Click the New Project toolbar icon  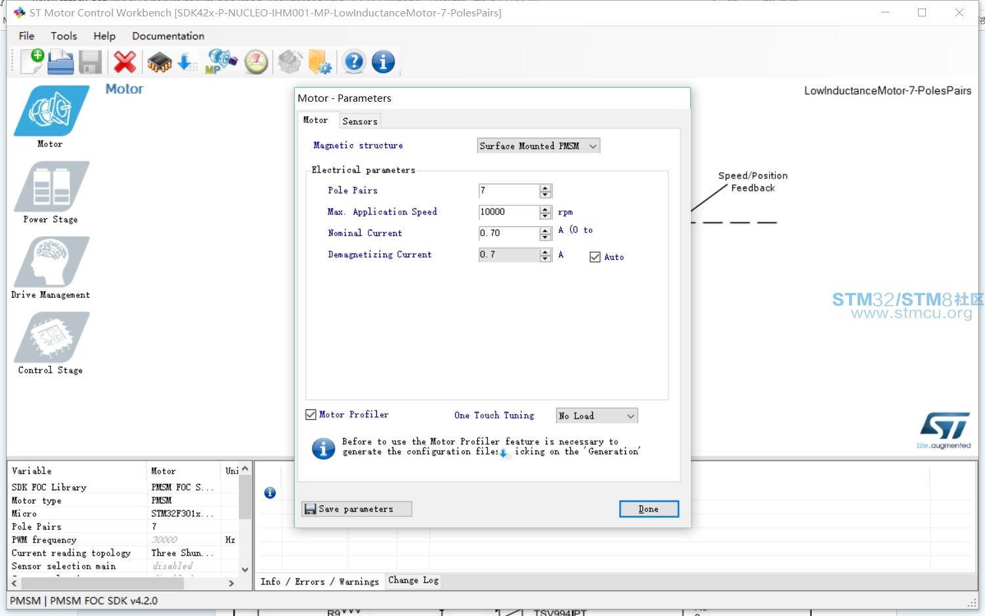pyautogui.click(x=32, y=62)
